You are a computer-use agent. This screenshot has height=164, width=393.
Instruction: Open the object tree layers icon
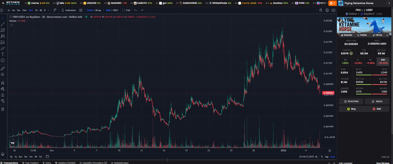pos(3,154)
